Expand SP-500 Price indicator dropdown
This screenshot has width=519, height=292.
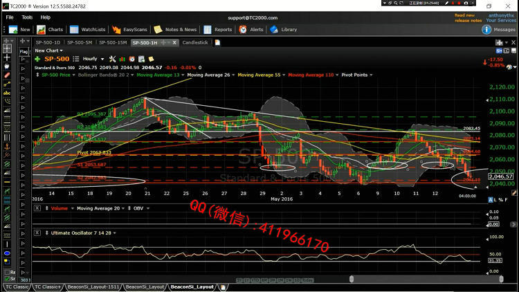click(73, 75)
